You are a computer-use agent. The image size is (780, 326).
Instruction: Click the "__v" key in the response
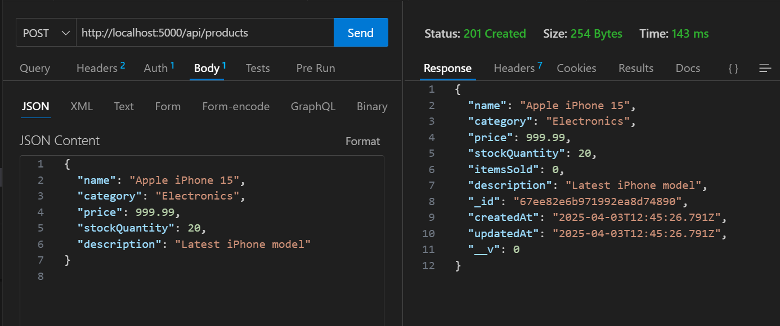pyautogui.click(x=484, y=249)
